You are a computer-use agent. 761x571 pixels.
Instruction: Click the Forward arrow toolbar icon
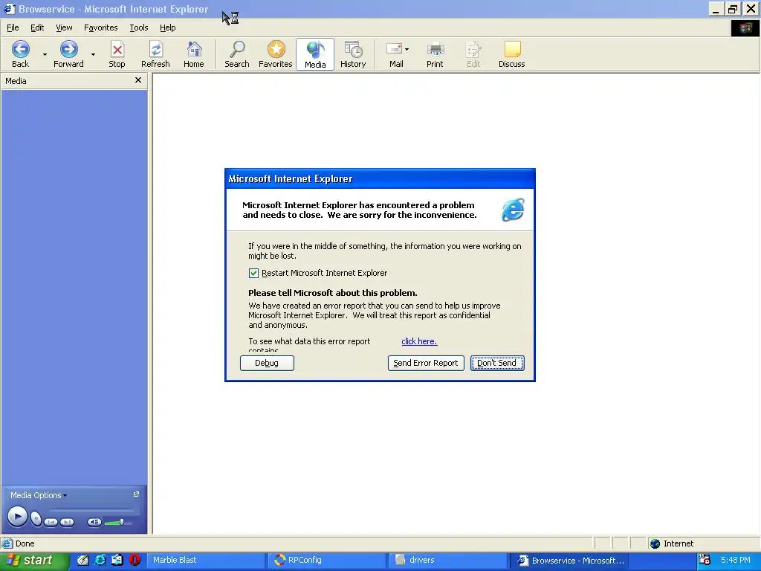coord(68,50)
